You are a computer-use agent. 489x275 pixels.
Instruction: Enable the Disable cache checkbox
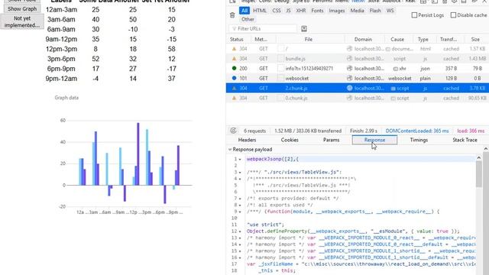click(453, 15)
